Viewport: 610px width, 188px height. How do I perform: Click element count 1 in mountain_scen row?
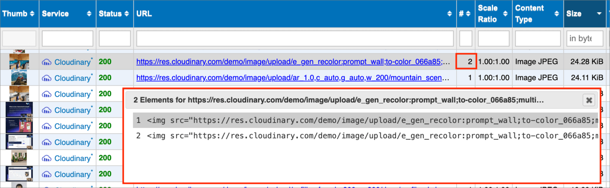coord(470,78)
